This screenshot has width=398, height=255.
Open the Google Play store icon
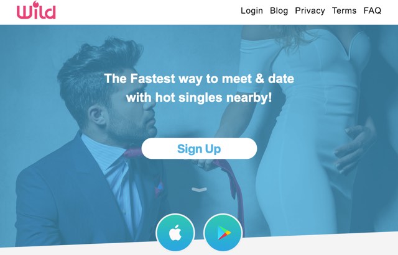pos(223,233)
